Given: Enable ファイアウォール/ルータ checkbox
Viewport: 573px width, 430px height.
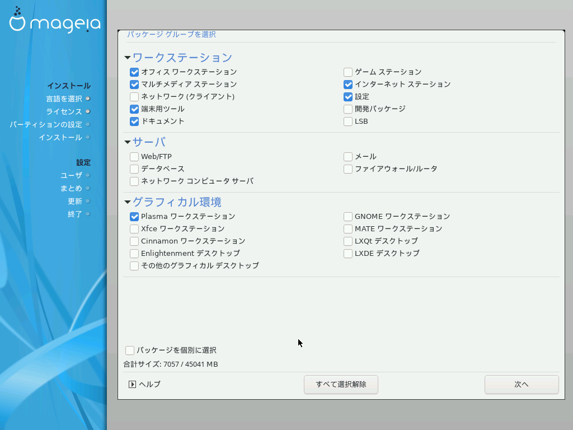Looking at the screenshot, I should [x=348, y=169].
